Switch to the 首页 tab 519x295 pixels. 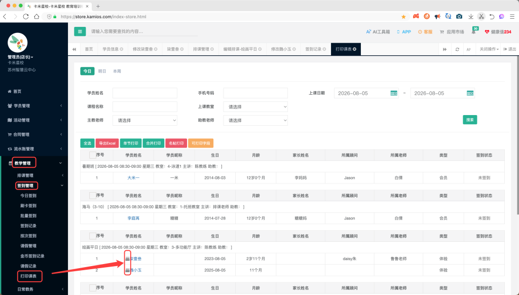89,49
